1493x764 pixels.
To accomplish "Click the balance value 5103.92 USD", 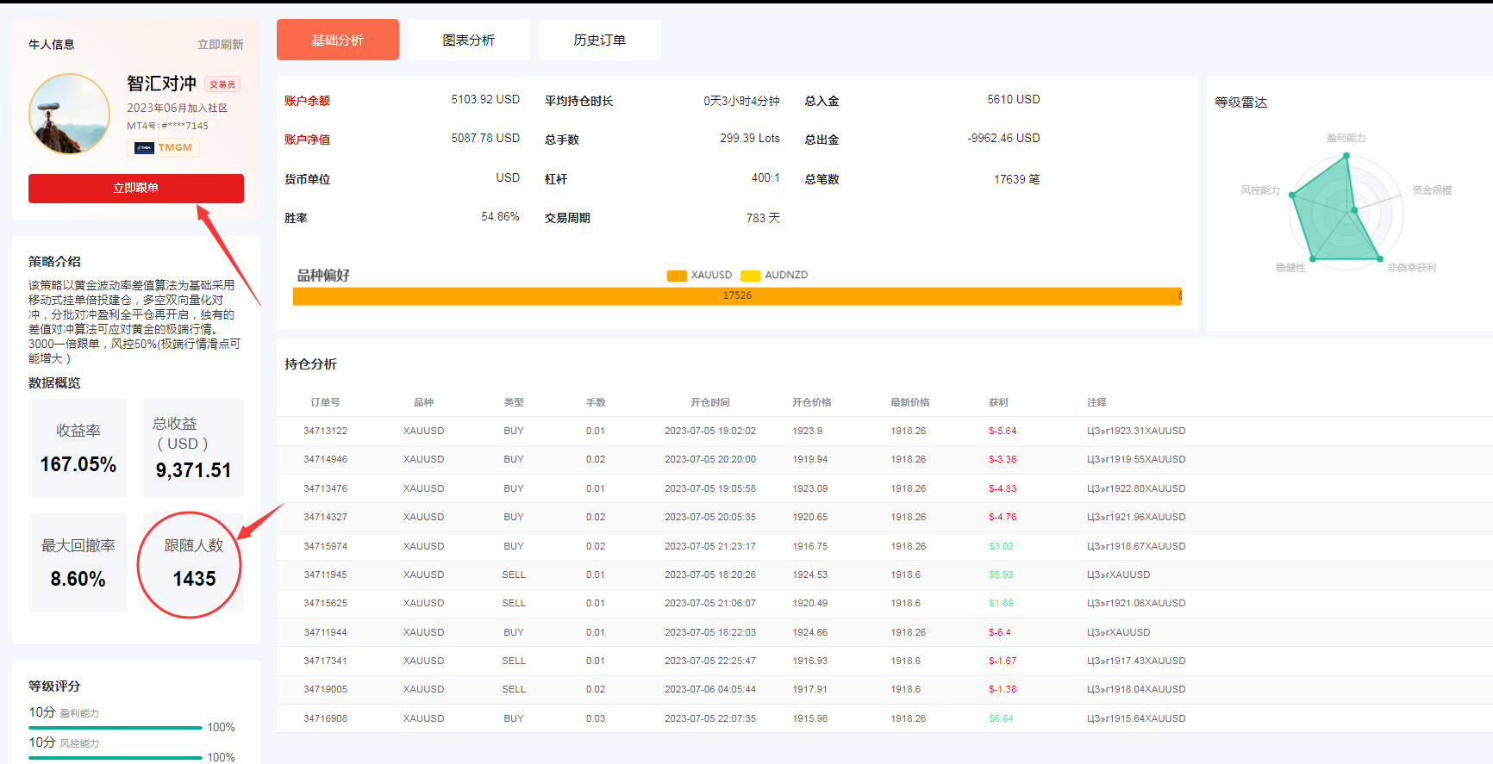I will click(x=485, y=99).
